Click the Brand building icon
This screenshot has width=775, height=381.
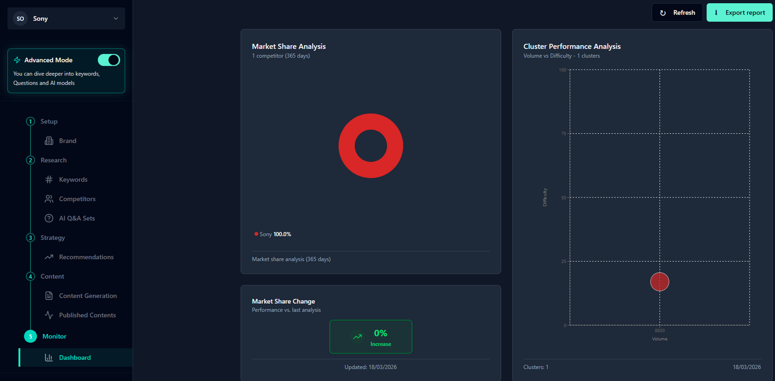(x=49, y=140)
